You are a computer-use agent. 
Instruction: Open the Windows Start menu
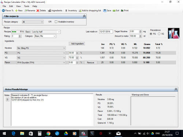(4, 133)
